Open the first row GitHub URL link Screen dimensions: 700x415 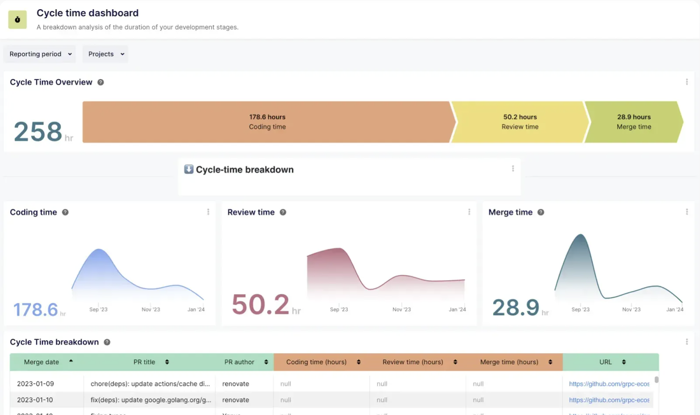(609, 384)
